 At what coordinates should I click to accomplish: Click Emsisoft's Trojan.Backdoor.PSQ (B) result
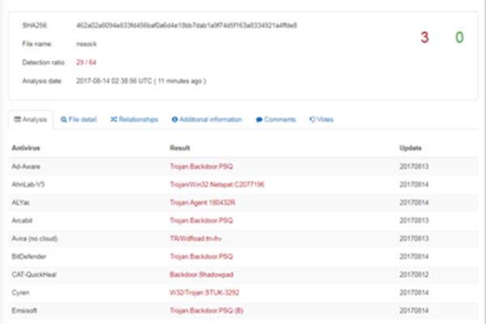pyautogui.click(x=207, y=310)
